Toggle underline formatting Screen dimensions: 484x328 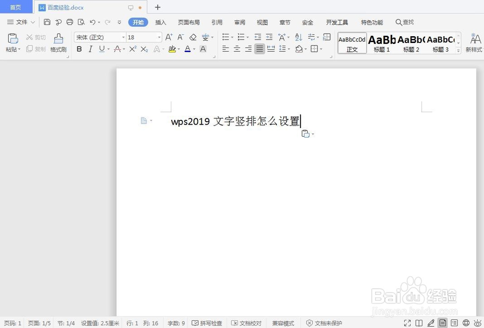[x=102, y=49]
